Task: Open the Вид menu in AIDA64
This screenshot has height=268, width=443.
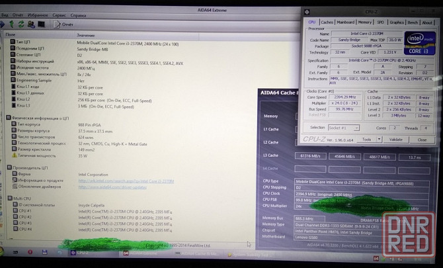Action: 5,15
